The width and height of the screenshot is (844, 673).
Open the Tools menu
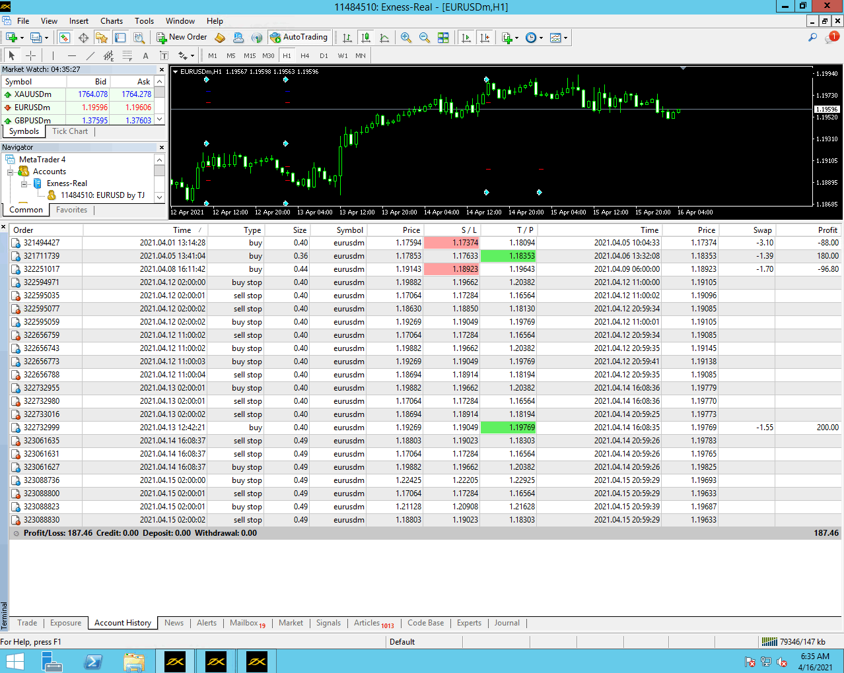(144, 21)
